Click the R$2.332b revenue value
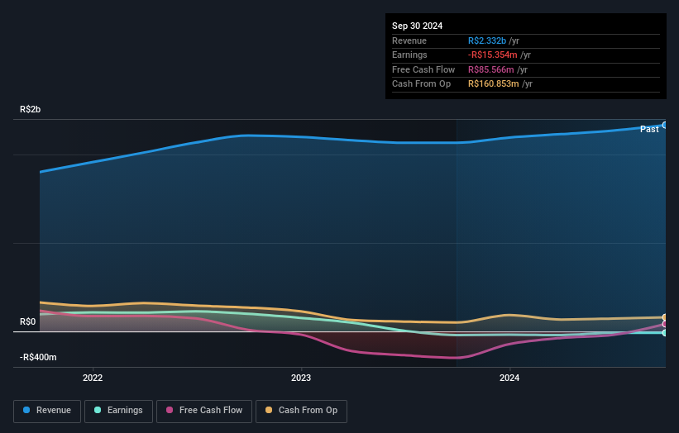 click(x=487, y=40)
